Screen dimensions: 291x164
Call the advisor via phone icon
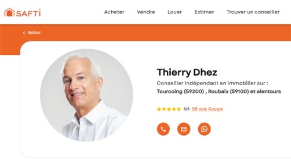[x=163, y=129]
